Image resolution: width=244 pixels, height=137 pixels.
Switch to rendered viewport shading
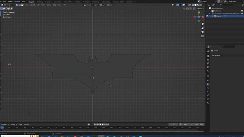click(201, 5)
